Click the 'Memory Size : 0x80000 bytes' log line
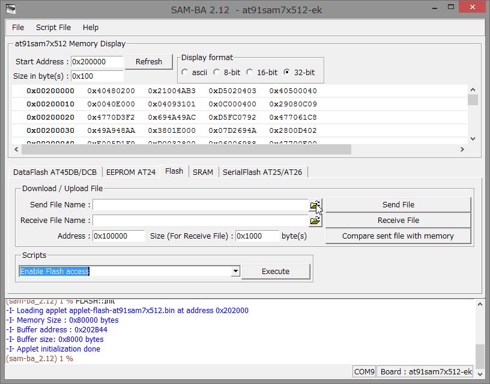The image size is (490, 384). (x=62, y=320)
